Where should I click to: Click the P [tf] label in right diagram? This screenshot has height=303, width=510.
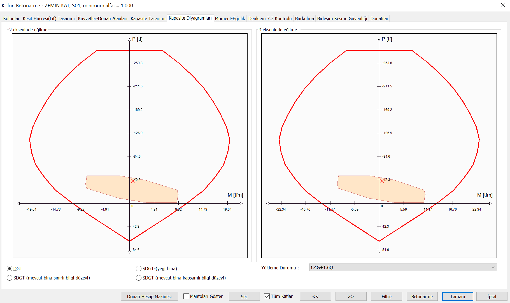pyautogui.click(x=387, y=39)
